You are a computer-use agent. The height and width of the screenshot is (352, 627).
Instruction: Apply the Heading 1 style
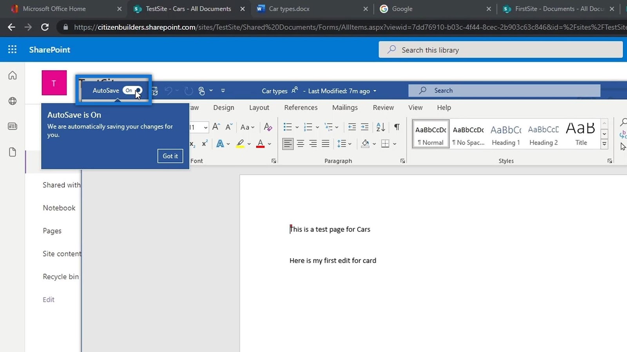click(506, 134)
